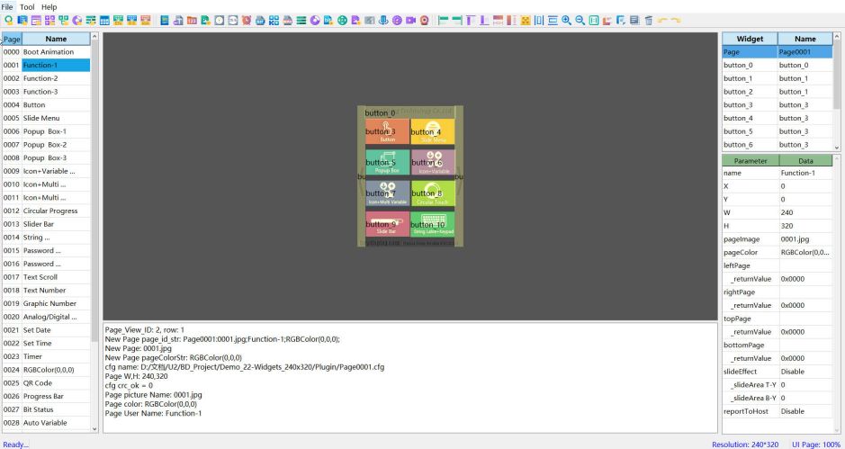Click the text T widget toolbar icon

tap(178, 21)
